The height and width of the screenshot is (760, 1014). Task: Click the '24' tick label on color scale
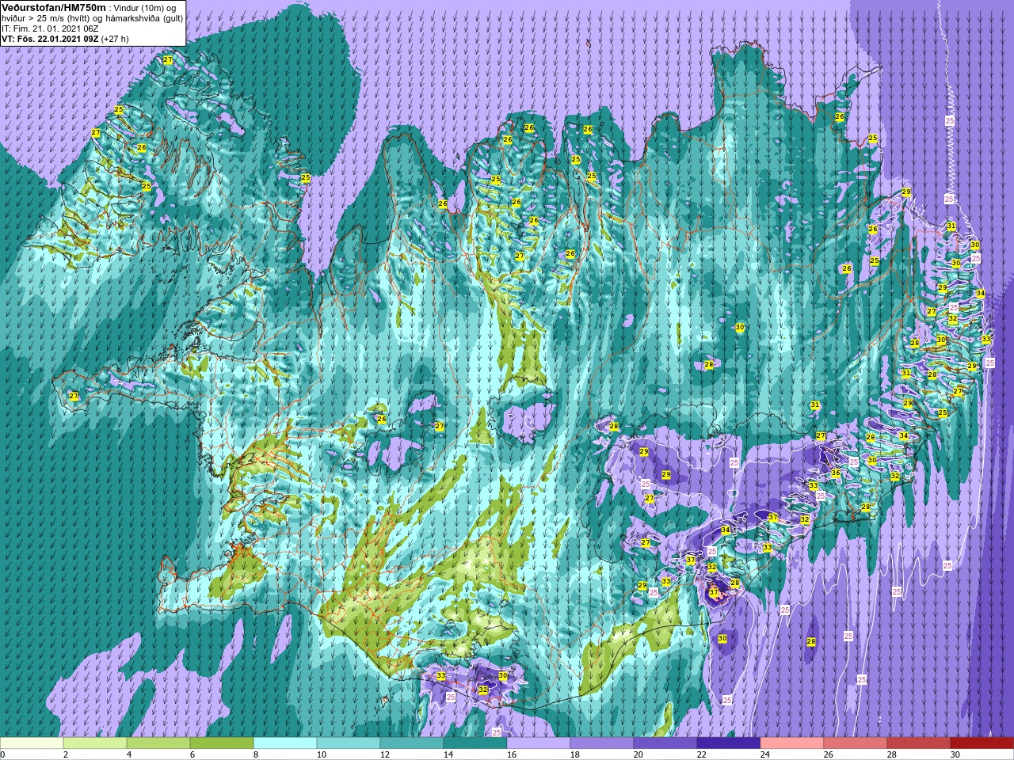(x=765, y=754)
